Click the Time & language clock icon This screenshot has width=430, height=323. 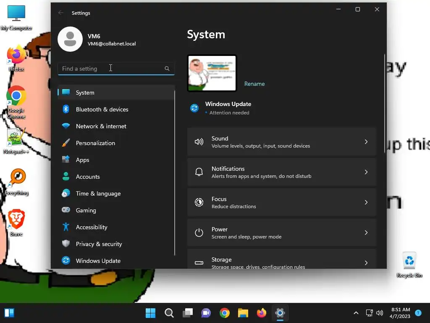(66, 193)
